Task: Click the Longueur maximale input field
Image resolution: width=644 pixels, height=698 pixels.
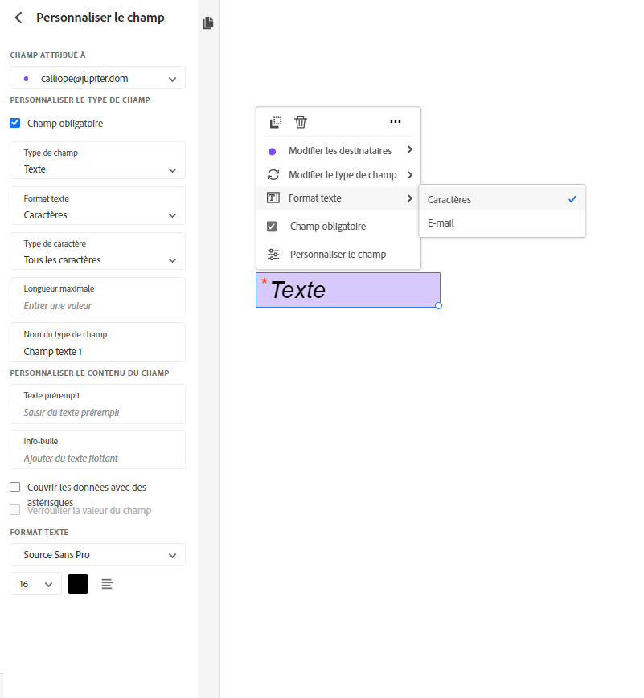Action: 98,305
